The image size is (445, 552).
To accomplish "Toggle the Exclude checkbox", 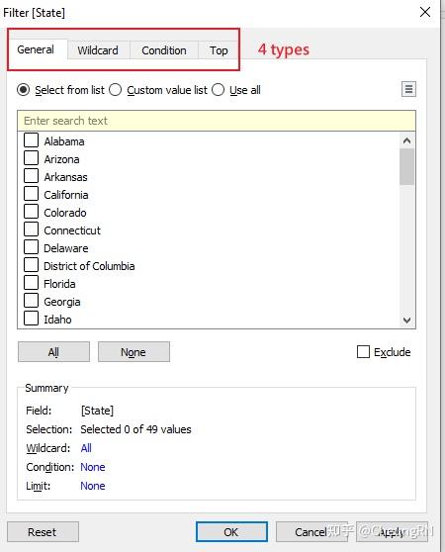I will point(363,352).
